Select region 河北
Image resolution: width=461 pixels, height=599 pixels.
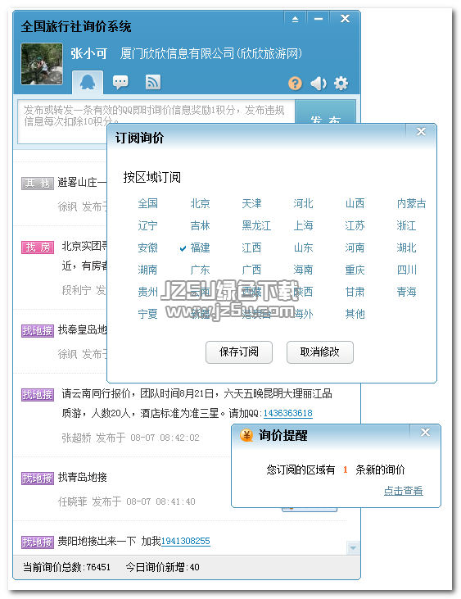304,203
